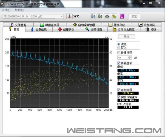The width and height of the screenshot is (165, 137).
Task: Click the purple minimize-to-tray arrow icon
Action: coord(122,16)
